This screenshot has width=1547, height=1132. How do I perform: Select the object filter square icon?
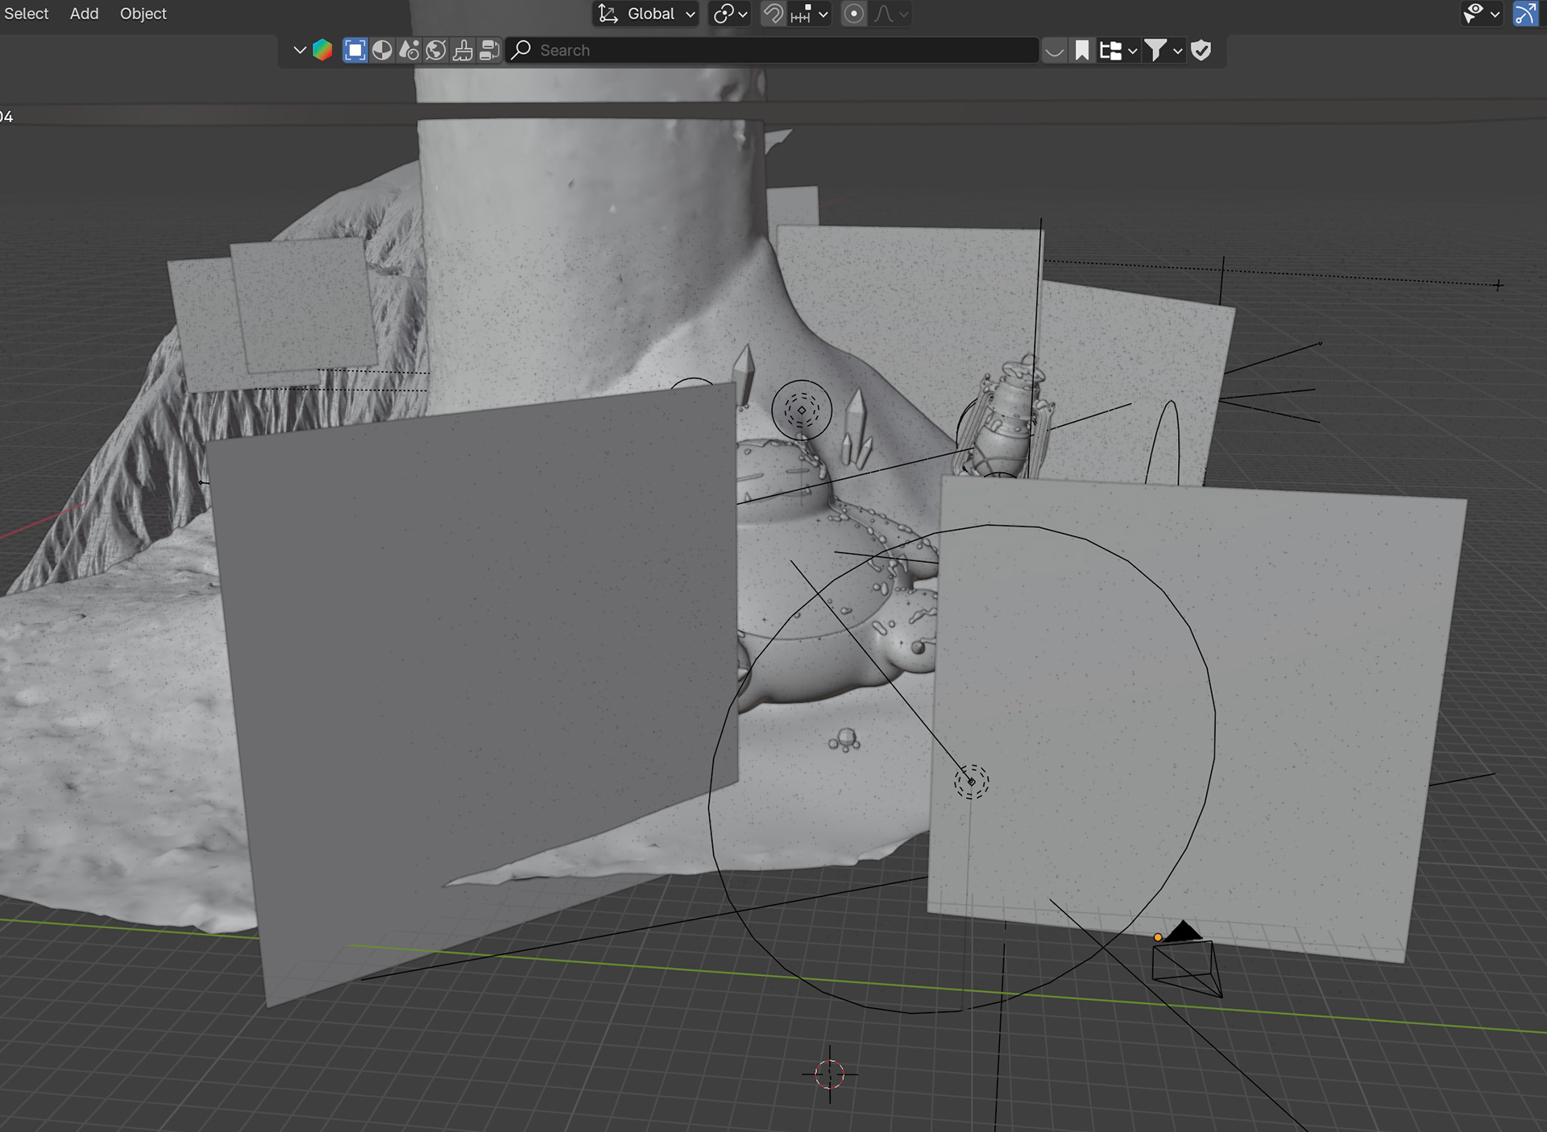[355, 50]
